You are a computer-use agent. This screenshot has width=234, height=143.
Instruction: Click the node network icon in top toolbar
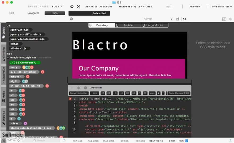tap(79, 7)
